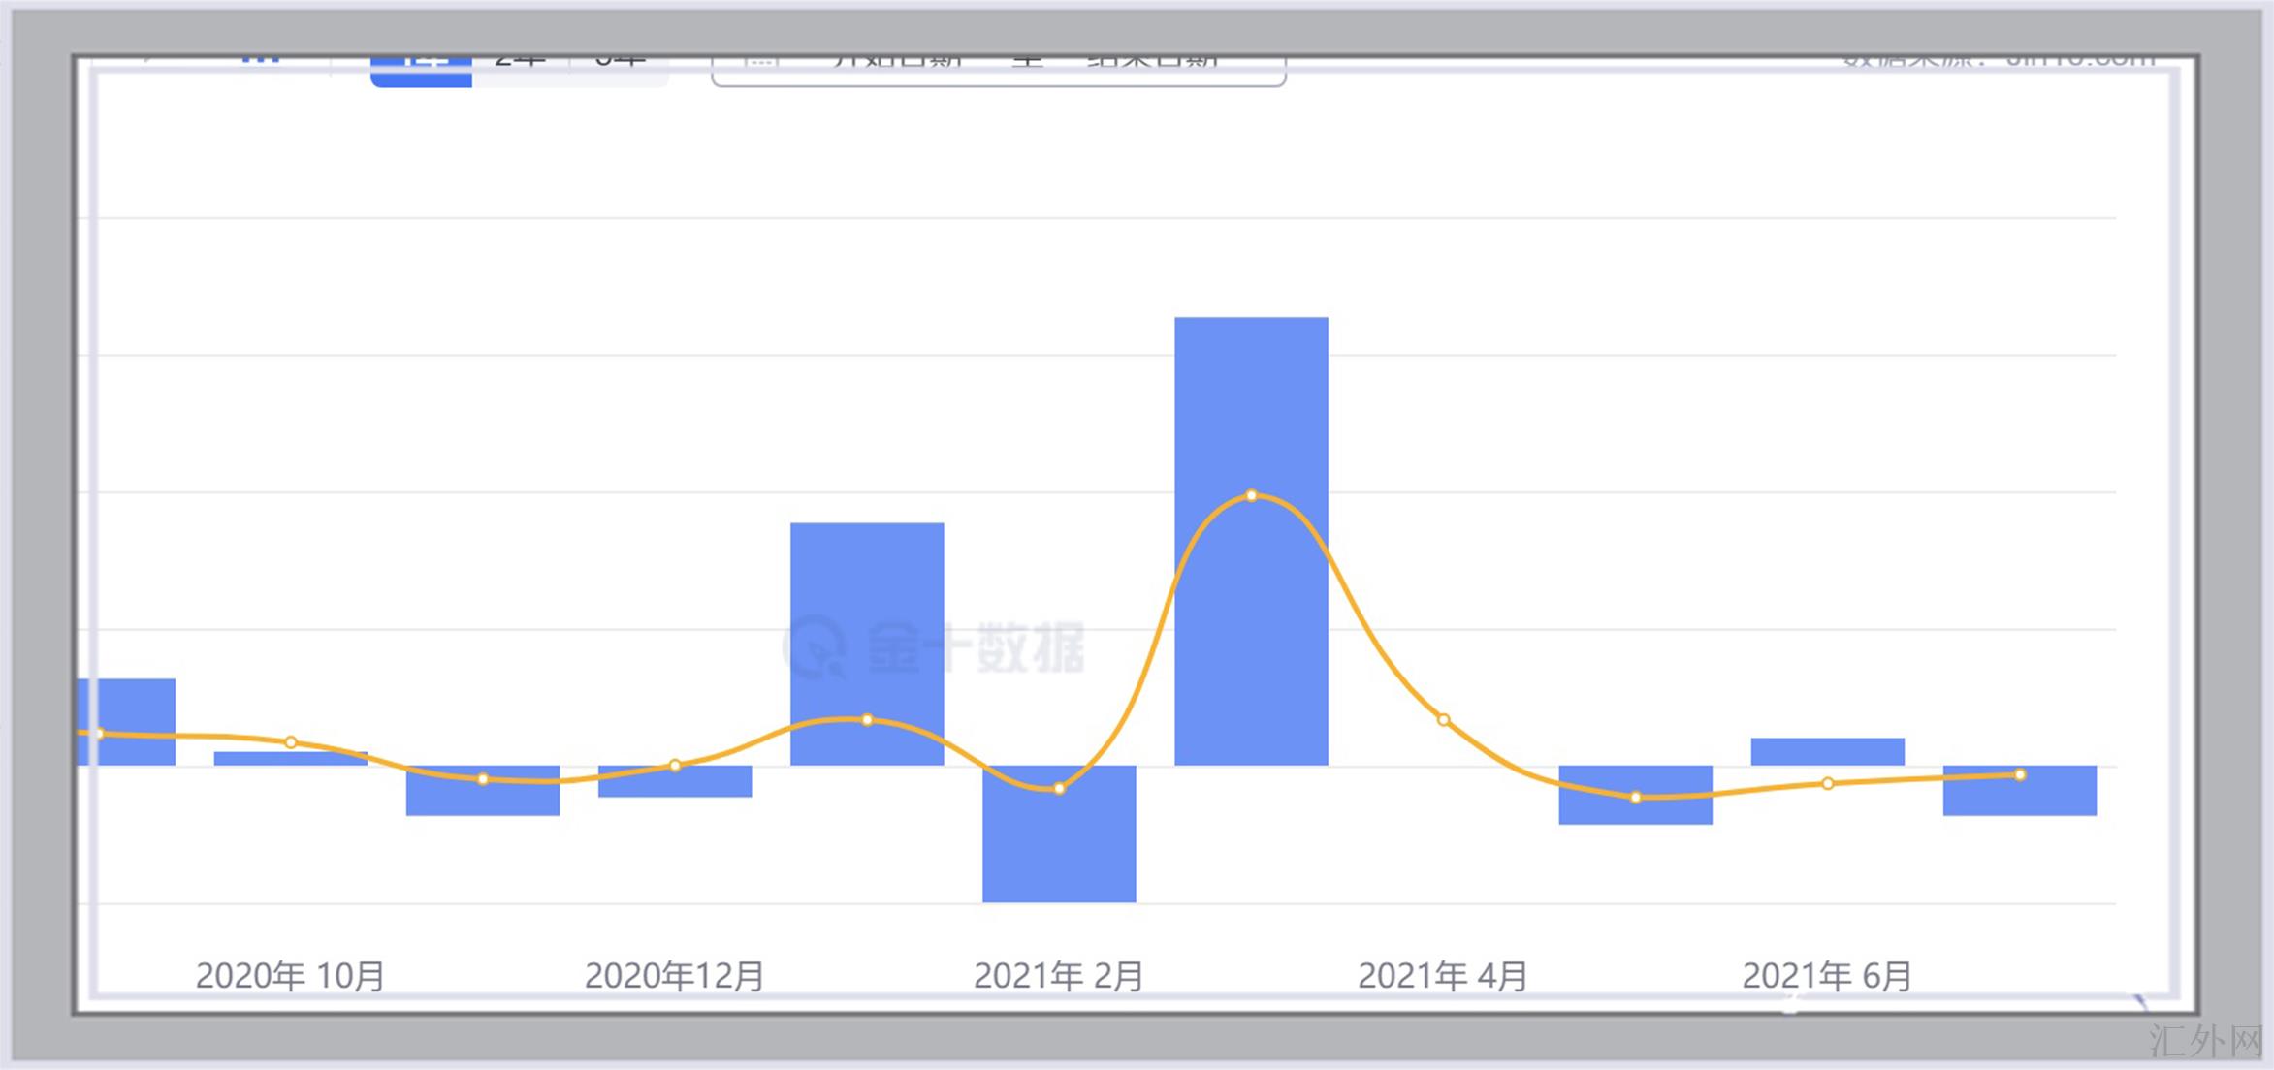
Task: Click orange data point above 2021年 4月 label
Action: (1443, 720)
